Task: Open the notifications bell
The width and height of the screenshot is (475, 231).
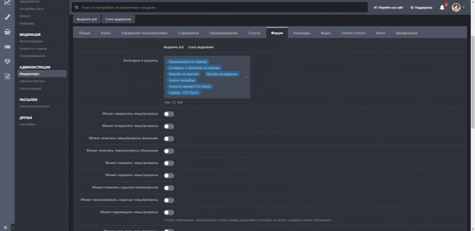Action: (x=442, y=7)
